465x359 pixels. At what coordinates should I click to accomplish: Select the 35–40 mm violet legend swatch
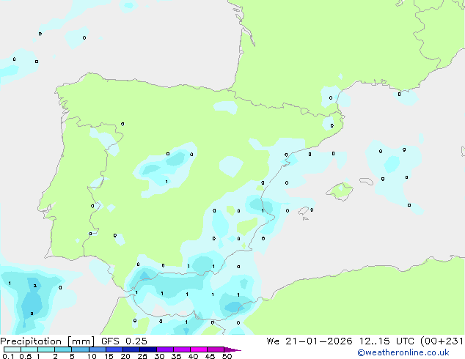pos(182,349)
